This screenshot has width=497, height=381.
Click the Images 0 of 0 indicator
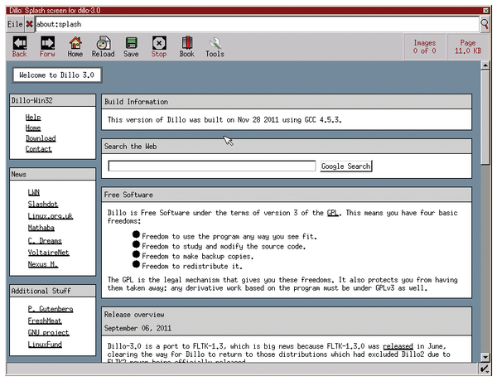pyautogui.click(x=425, y=46)
